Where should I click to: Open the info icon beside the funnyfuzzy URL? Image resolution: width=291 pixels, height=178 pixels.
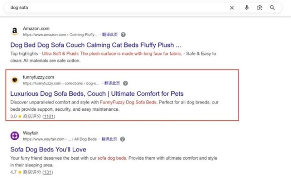(x=126, y=83)
